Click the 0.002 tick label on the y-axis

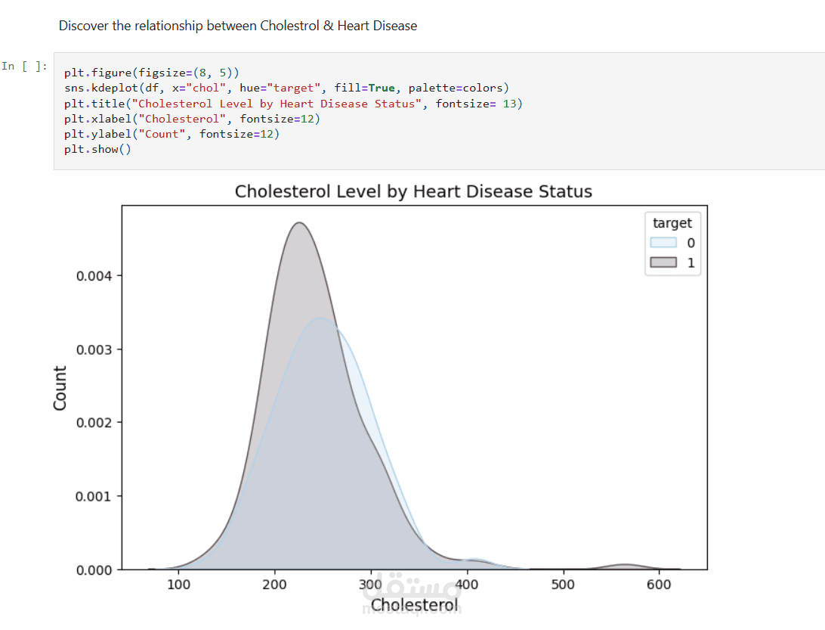click(94, 423)
